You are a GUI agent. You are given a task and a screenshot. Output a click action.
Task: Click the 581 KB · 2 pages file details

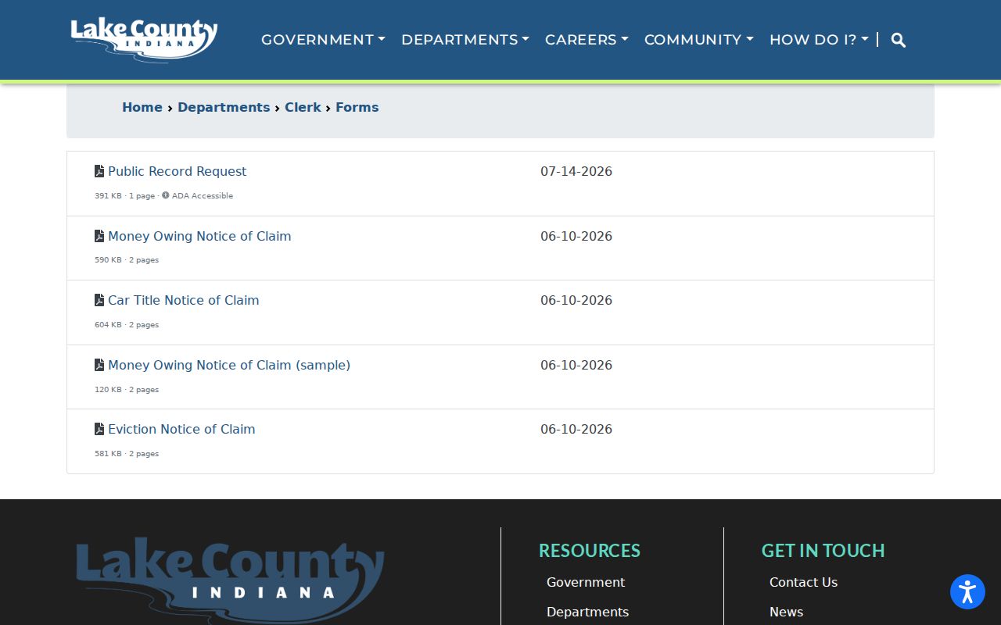(x=127, y=453)
